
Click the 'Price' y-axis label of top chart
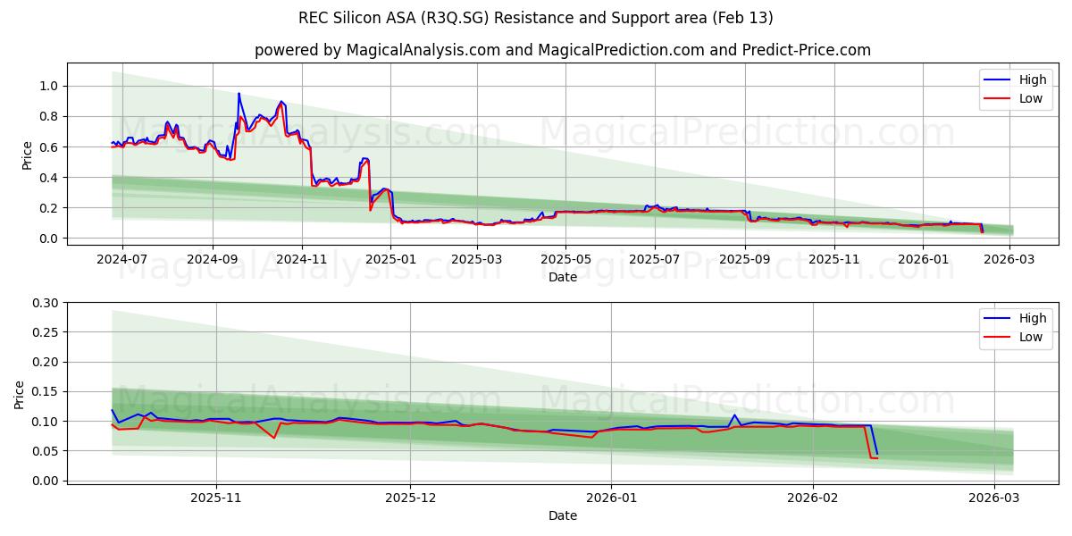[27, 155]
